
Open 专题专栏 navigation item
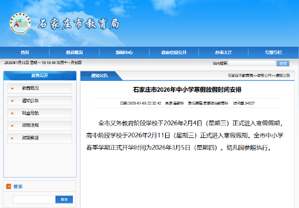click(273, 52)
